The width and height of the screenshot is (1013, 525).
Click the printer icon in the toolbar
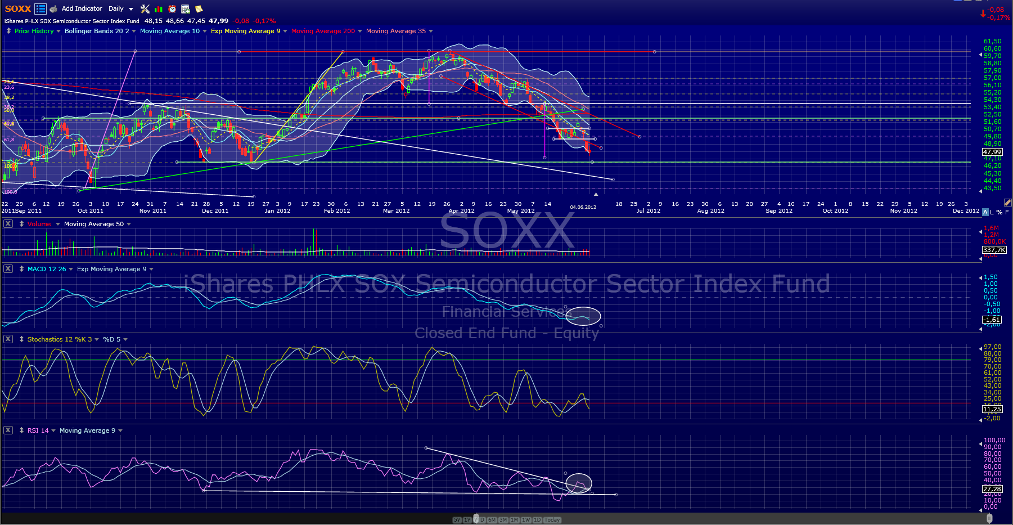(x=53, y=9)
